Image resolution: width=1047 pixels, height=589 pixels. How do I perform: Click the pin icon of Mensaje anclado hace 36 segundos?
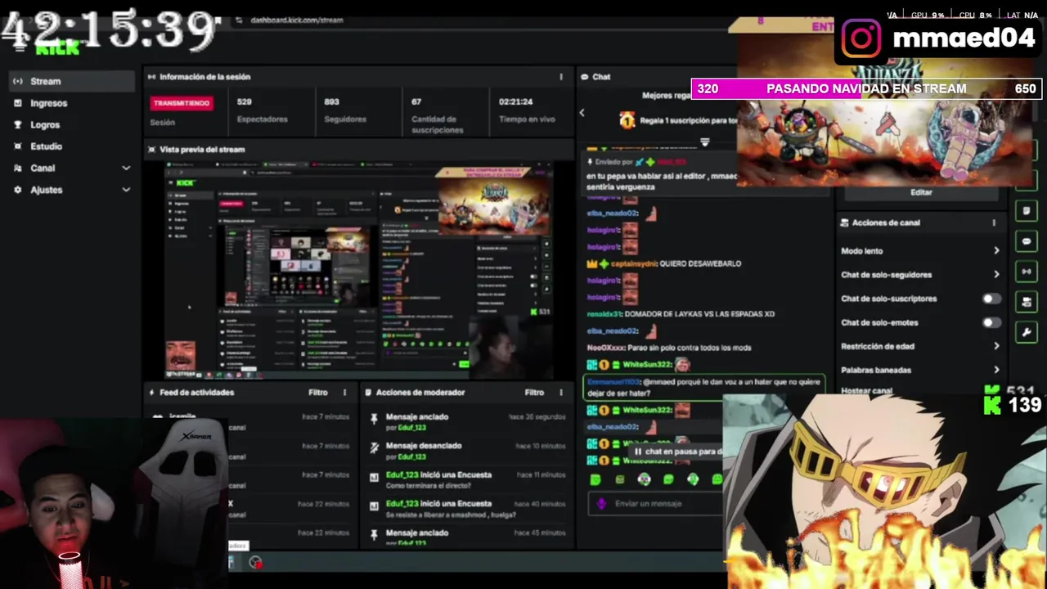[x=374, y=419]
